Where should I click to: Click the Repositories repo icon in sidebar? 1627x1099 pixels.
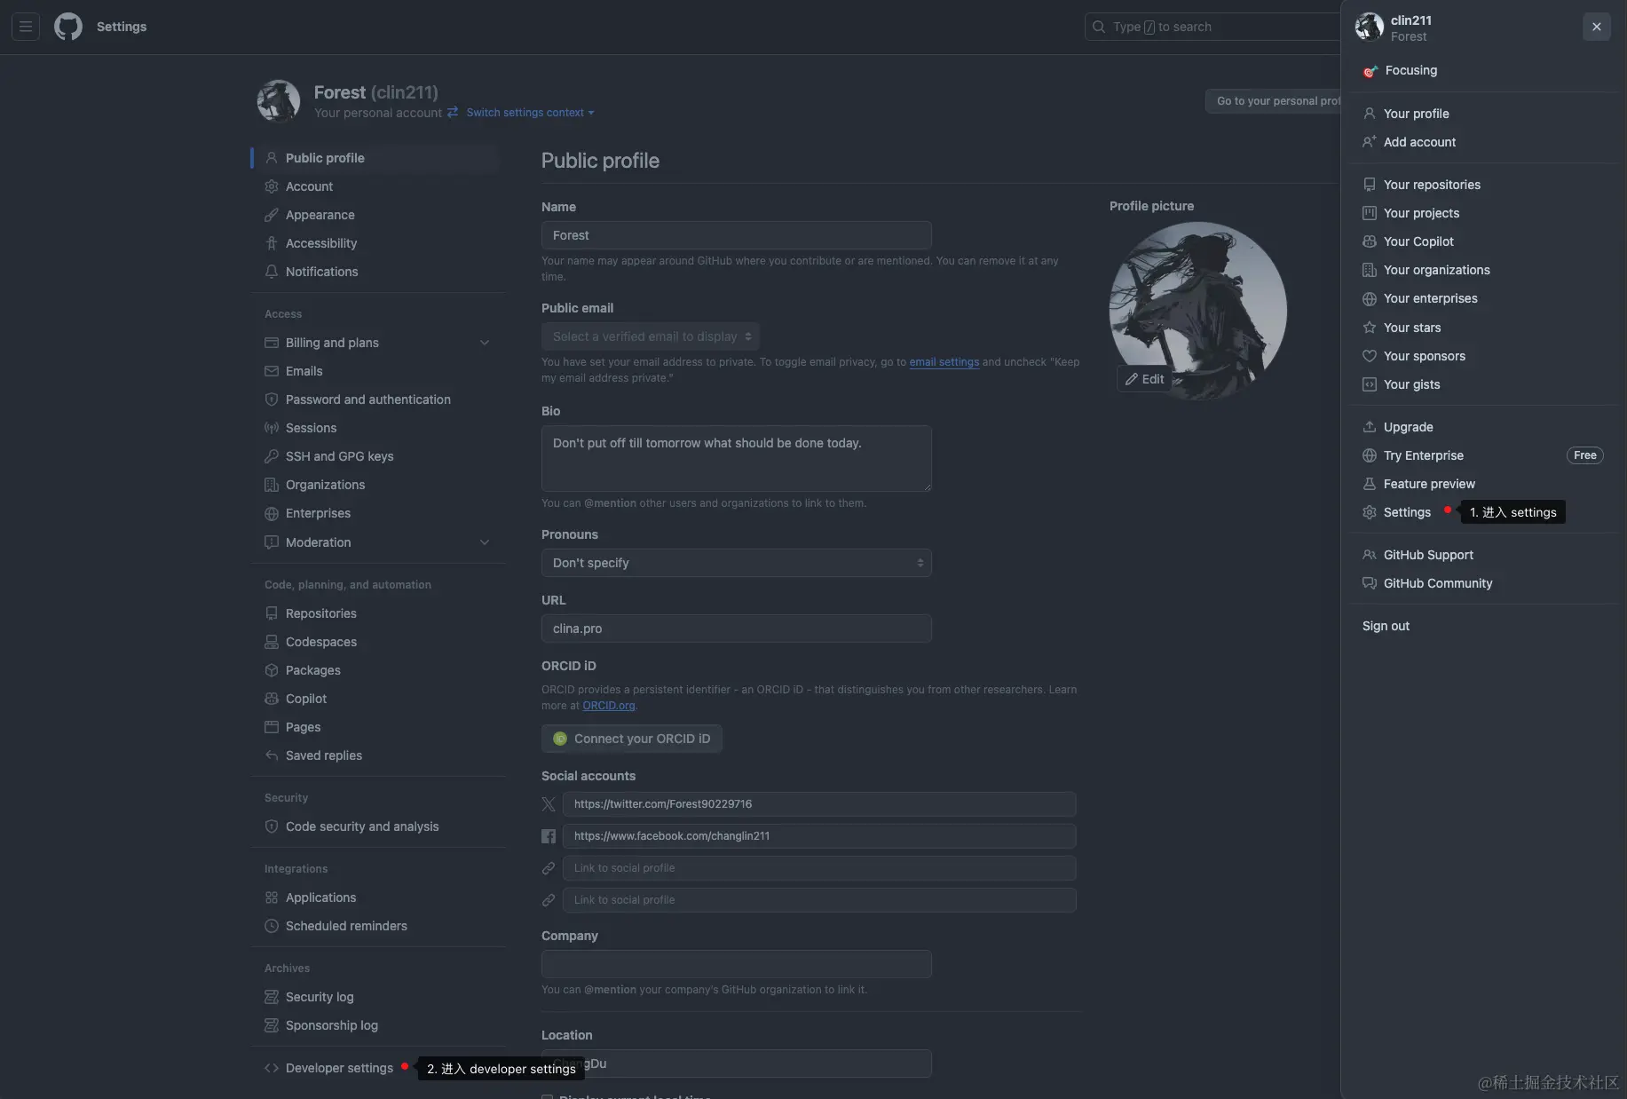click(272, 613)
